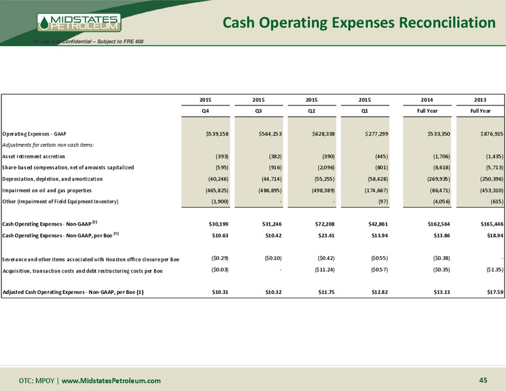This screenshot has width=506, height=391.
Task: Open the www.MidstatesPetroleum.com link
Action: coord(111,381)
